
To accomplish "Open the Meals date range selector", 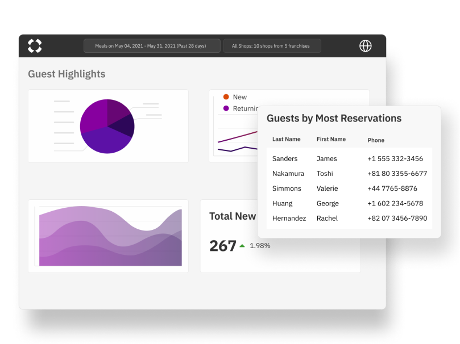I will [x=152, y=46].
